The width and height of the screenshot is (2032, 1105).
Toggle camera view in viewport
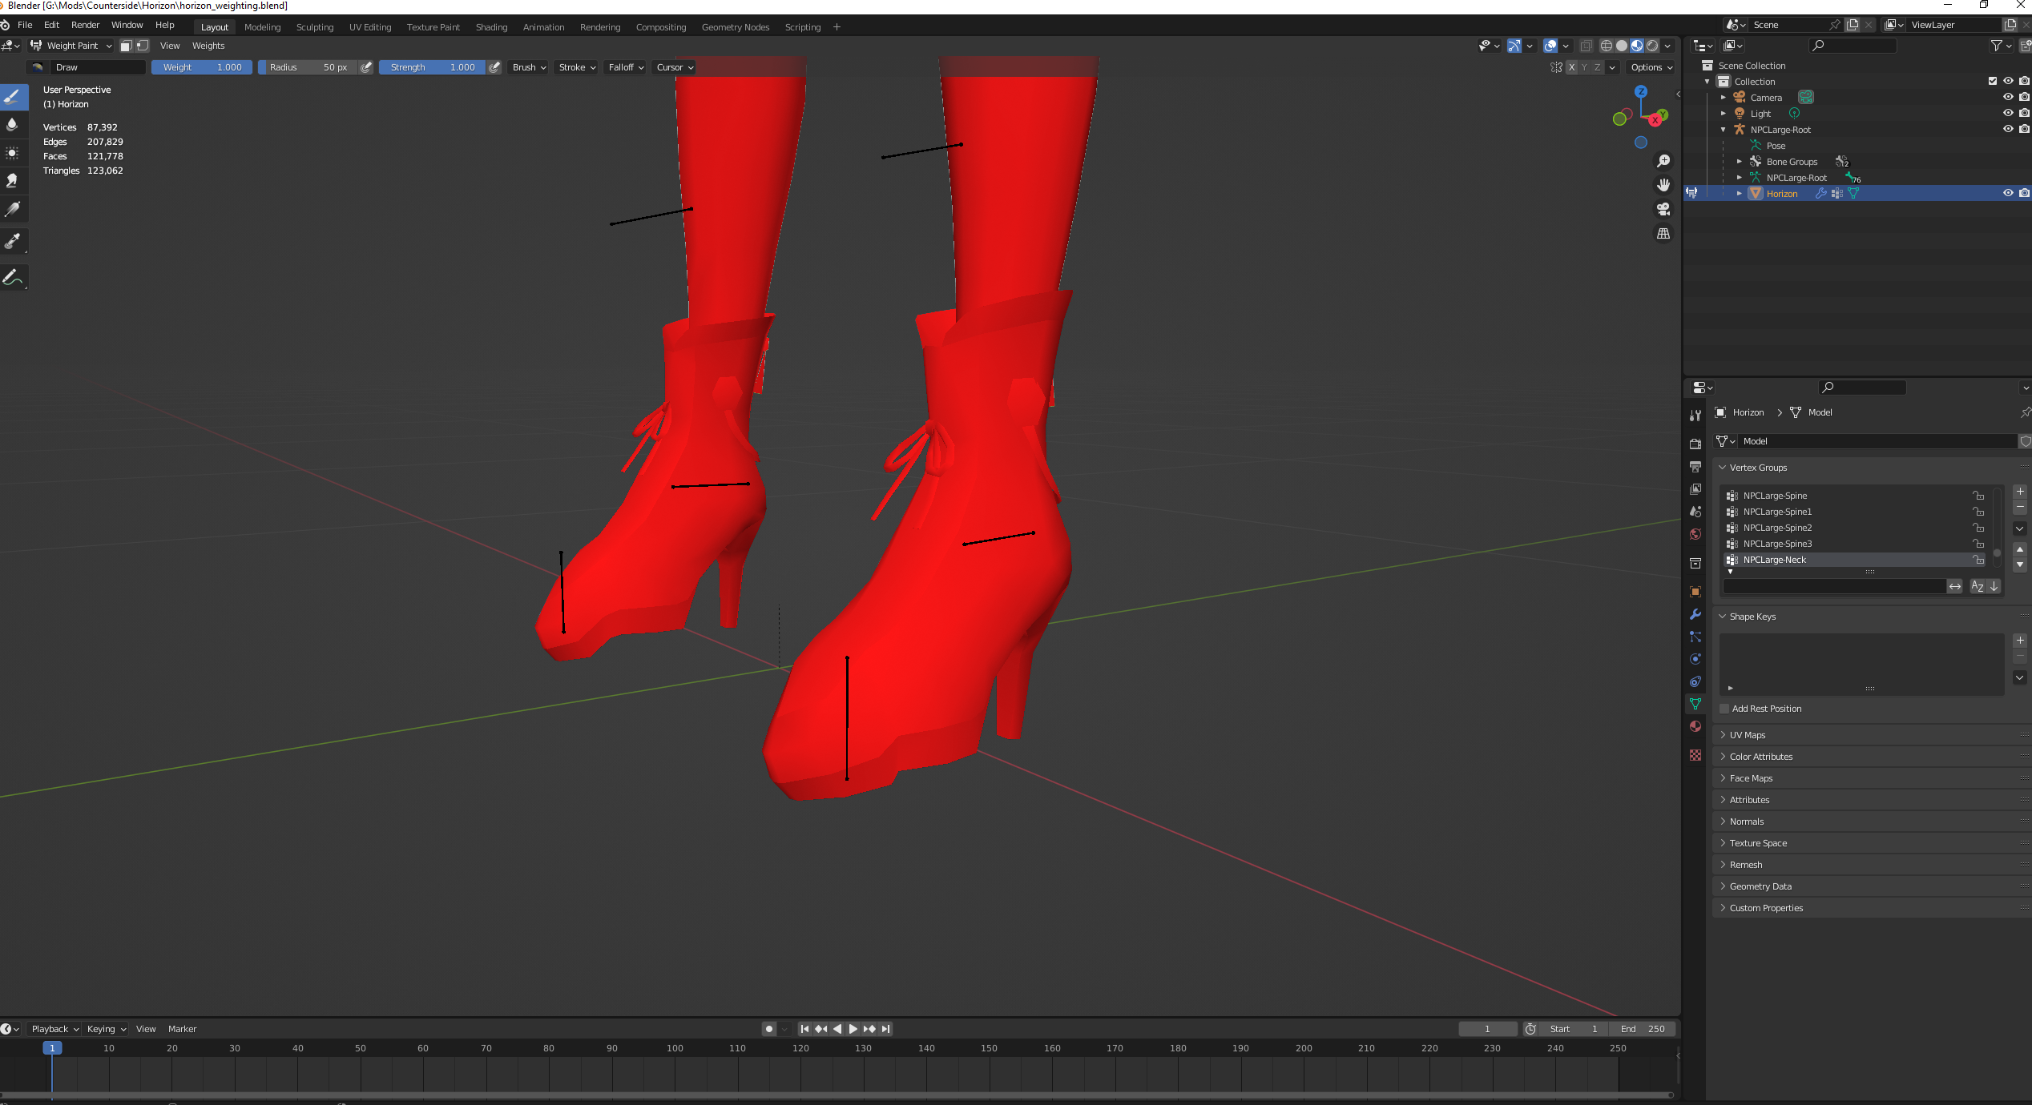tap(1663, 209)
